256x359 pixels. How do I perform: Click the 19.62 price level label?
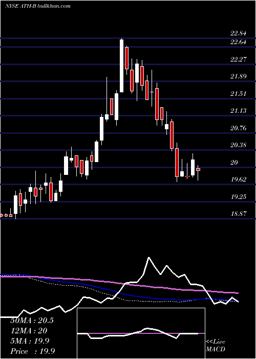239,180
